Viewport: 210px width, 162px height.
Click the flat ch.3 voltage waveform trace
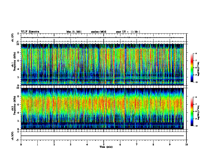pyautogui.click(x=102, y=136)
